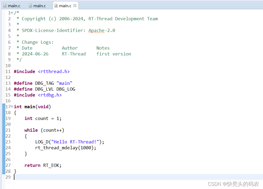The height and width of the screenshot is (189, 263).
Task: Select the active main.c tab label
Action: (x=65, y=6)
